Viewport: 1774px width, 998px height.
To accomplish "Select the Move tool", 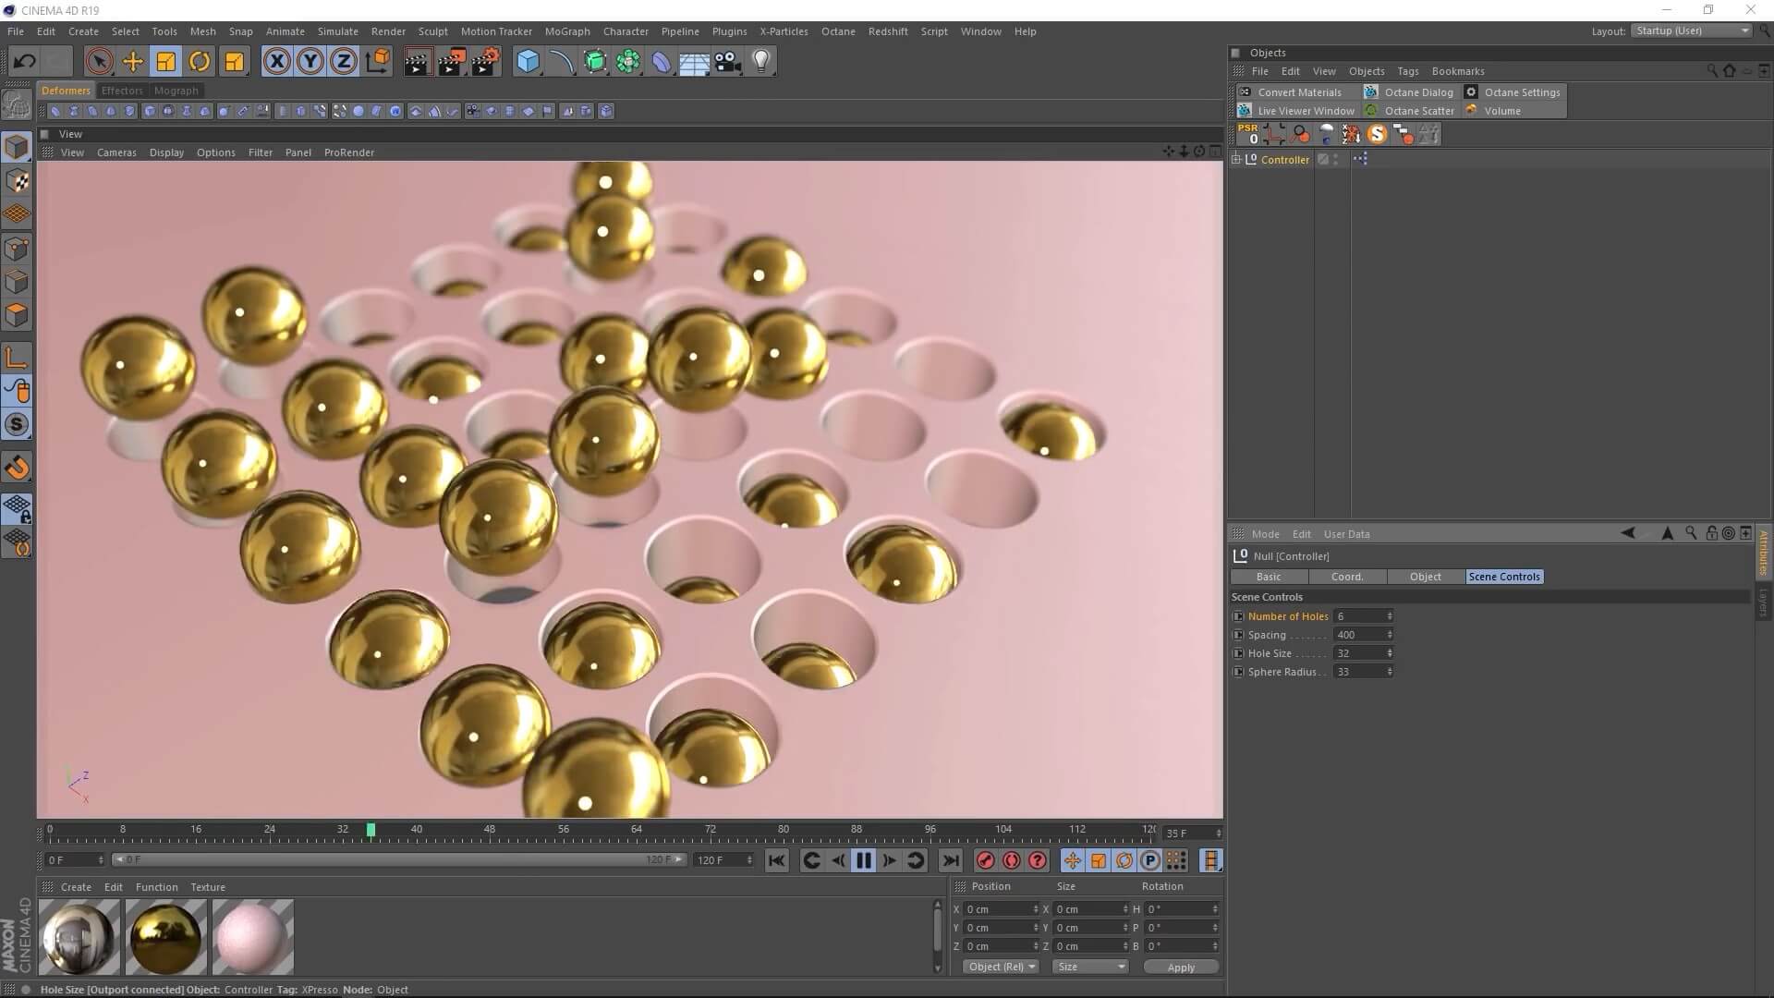I will point(133,62).
